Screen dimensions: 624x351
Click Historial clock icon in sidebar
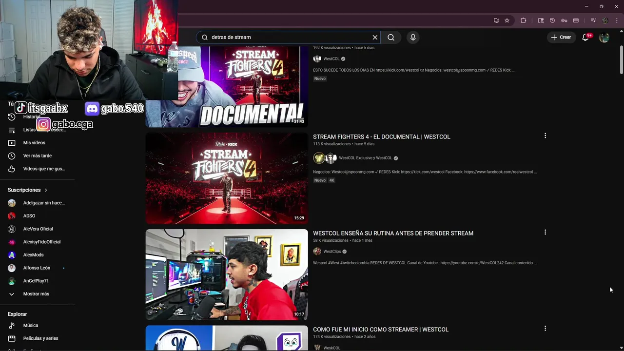[x=12, y=117]
